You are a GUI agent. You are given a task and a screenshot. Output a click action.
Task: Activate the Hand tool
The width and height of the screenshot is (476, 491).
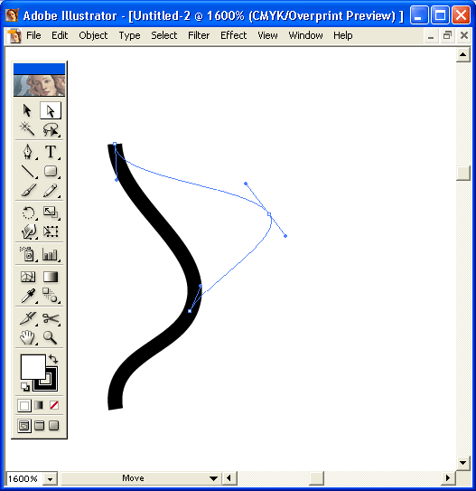[27, 337]
